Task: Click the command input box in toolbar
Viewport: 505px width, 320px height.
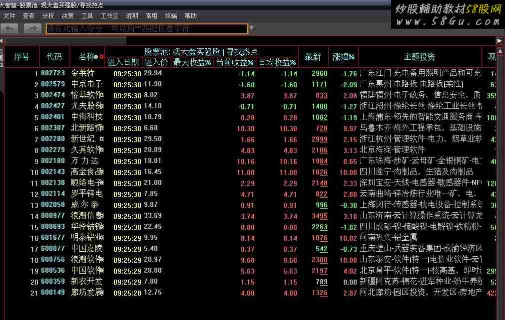Action: [147, 28]
